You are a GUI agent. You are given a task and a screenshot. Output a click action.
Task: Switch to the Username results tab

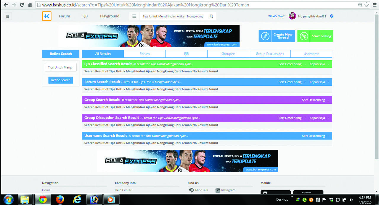pyautogui.click(x=311, y=54)
